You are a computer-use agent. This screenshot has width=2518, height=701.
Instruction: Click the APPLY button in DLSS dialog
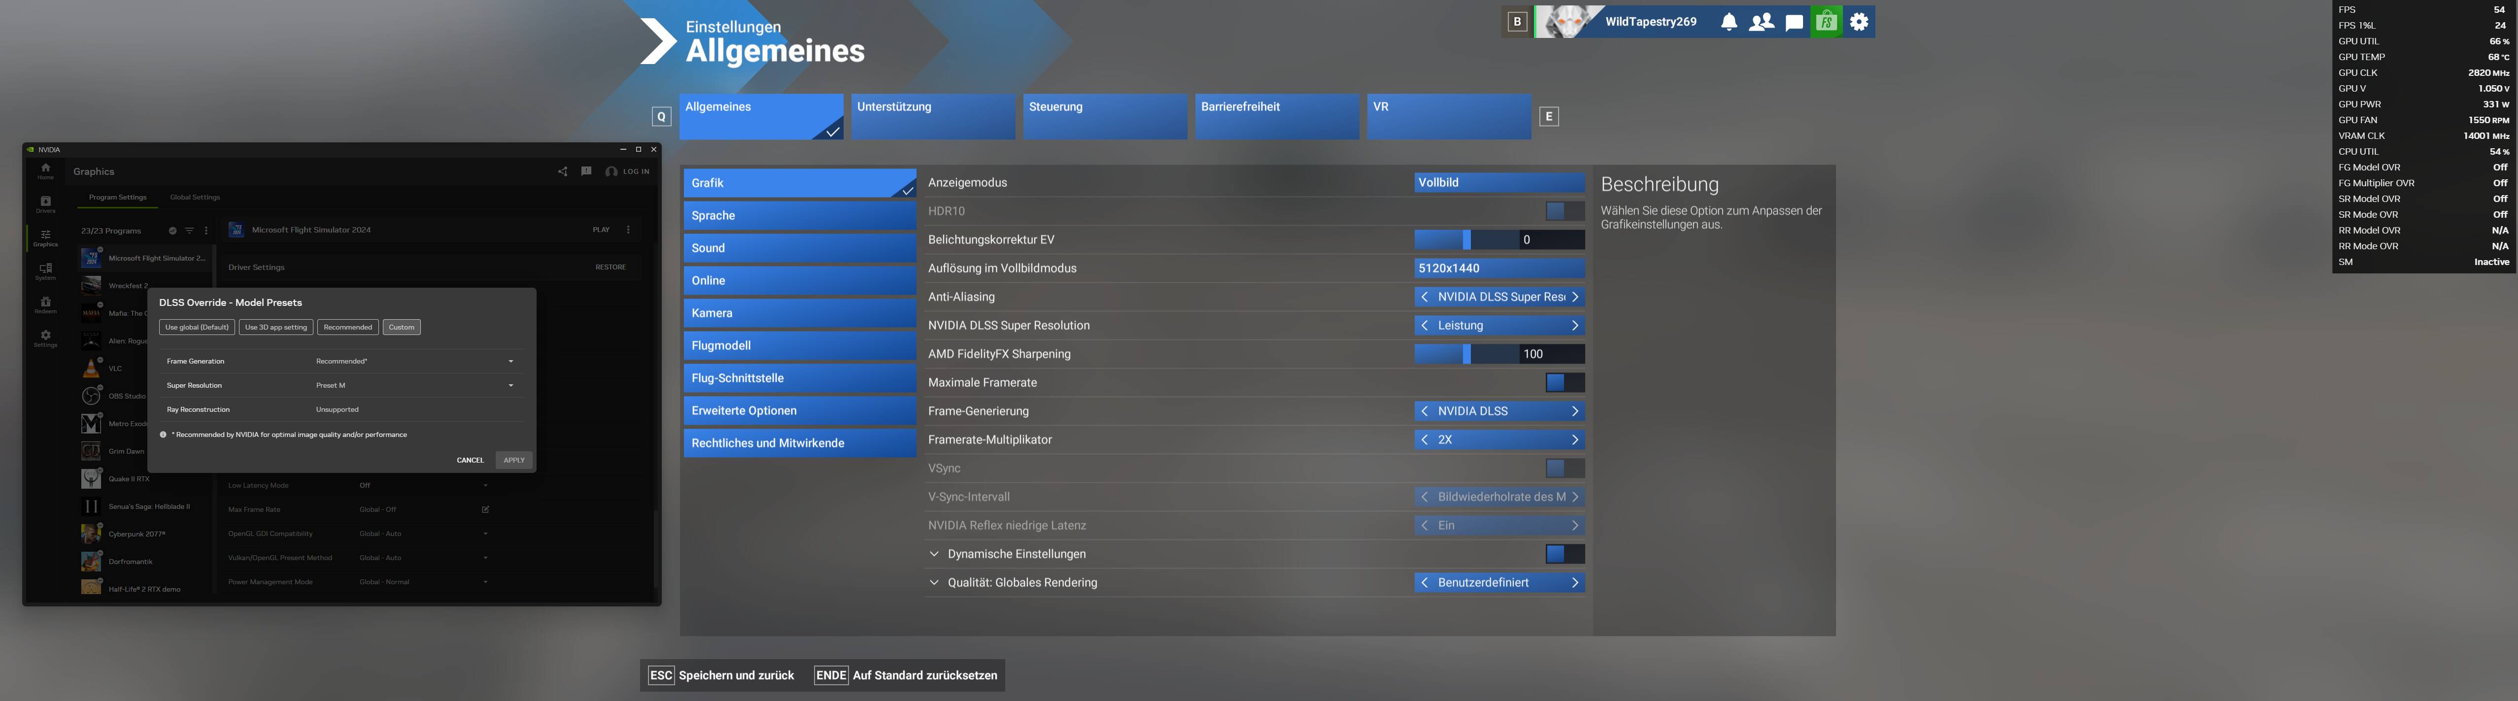(514, 460)
